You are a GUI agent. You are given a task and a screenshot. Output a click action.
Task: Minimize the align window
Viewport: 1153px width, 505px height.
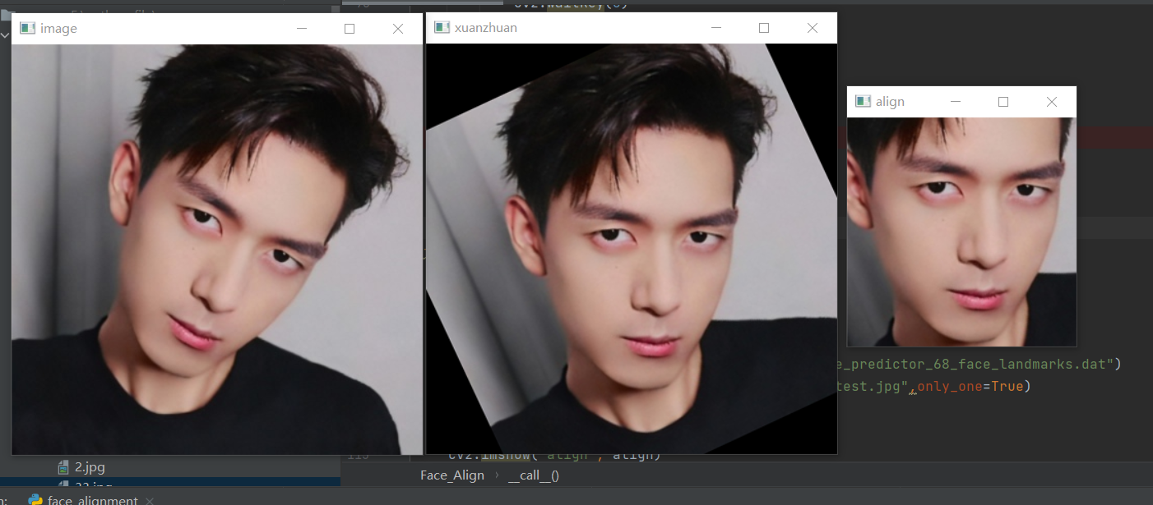pos(956,102)
